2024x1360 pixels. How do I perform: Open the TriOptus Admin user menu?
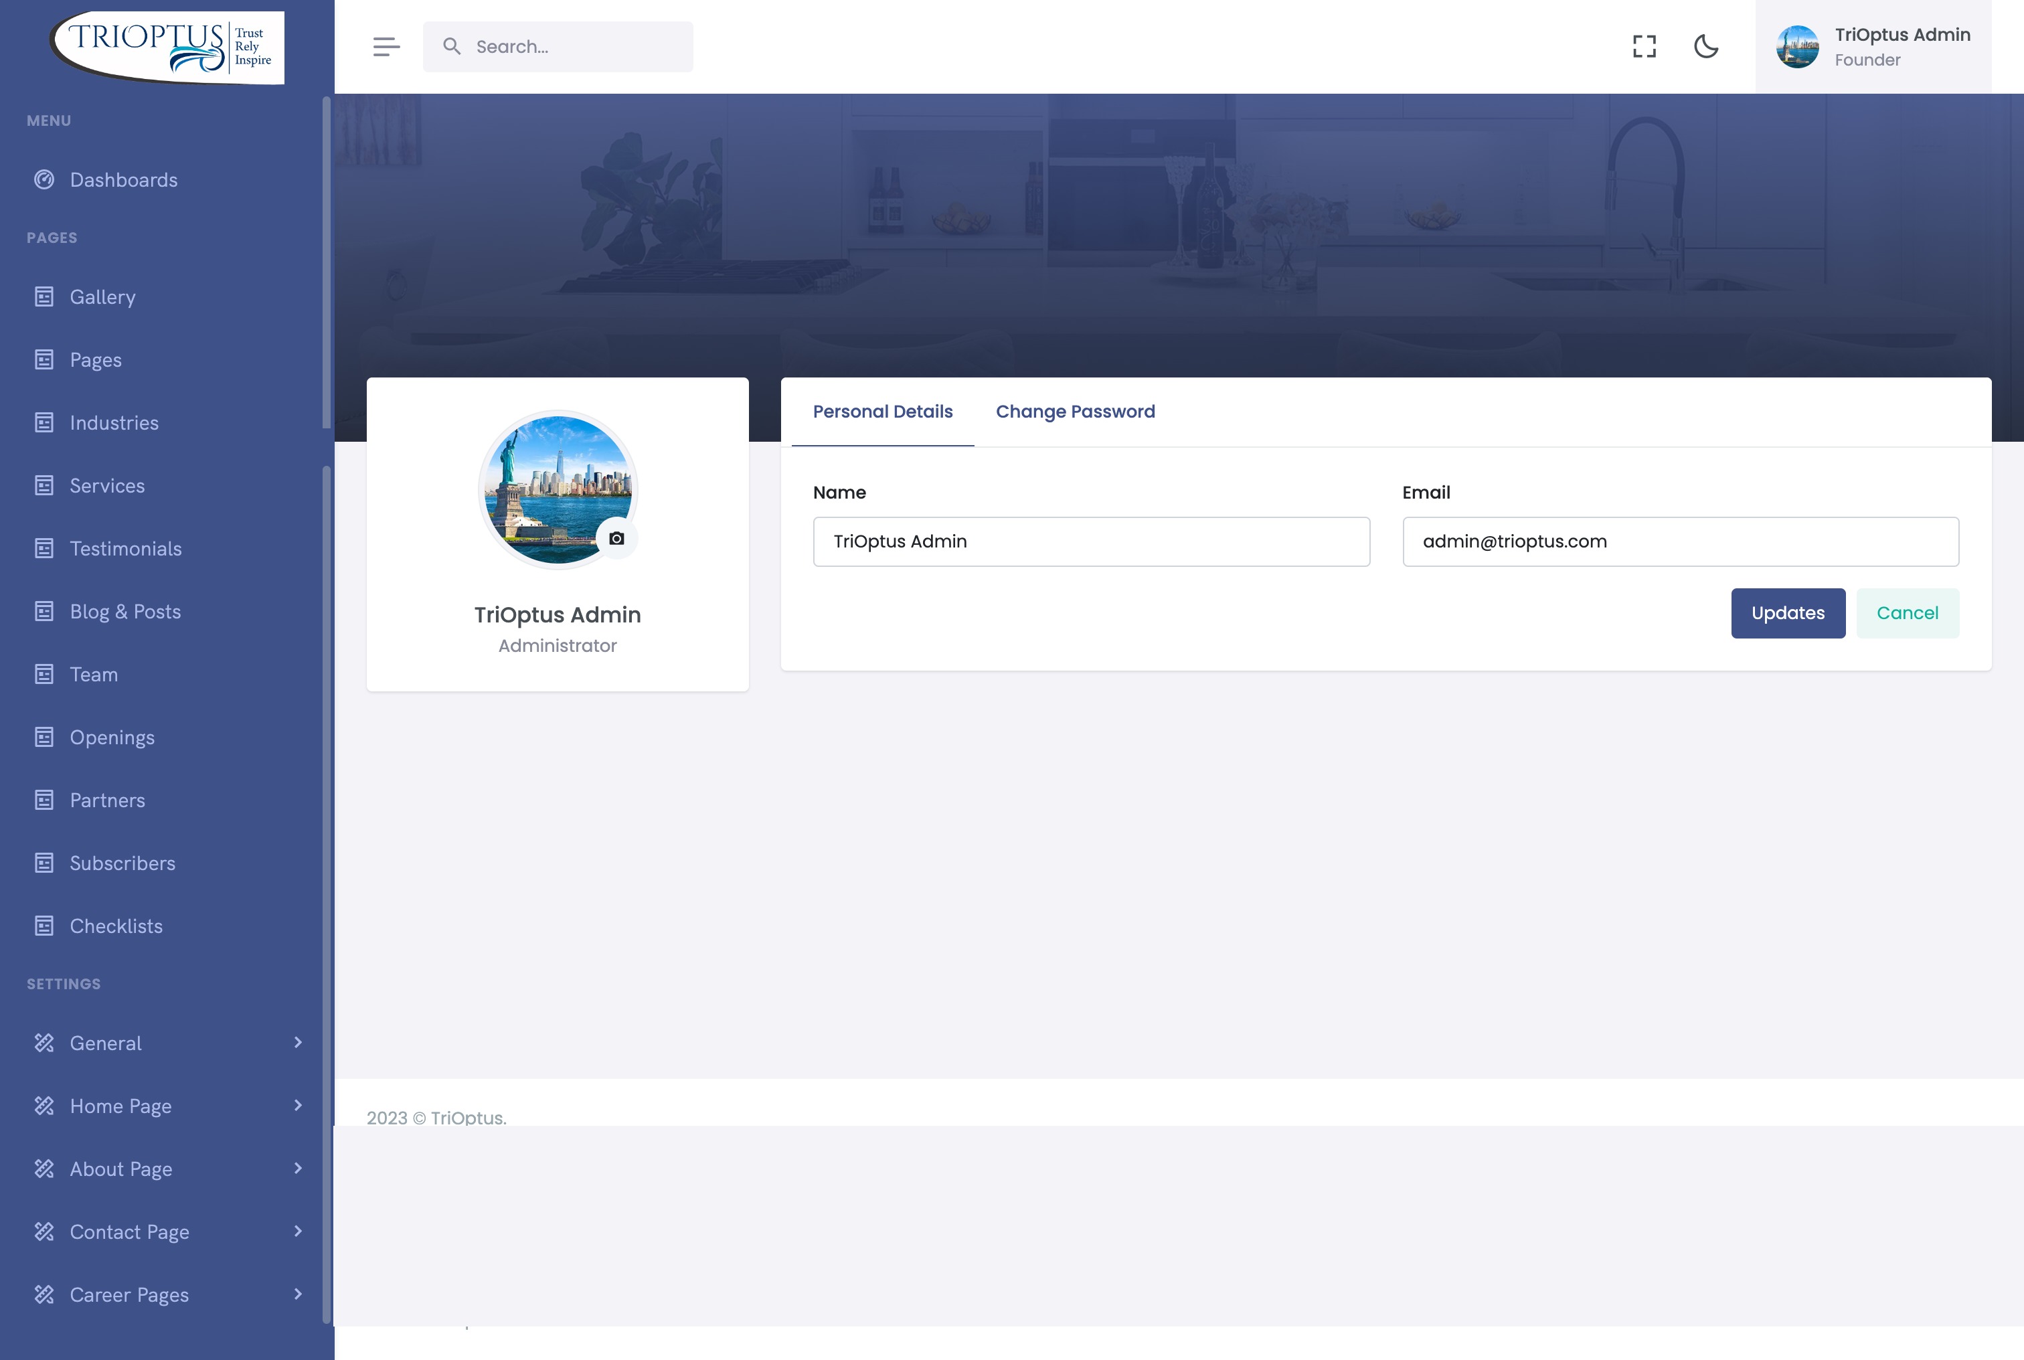[1873, 47]
